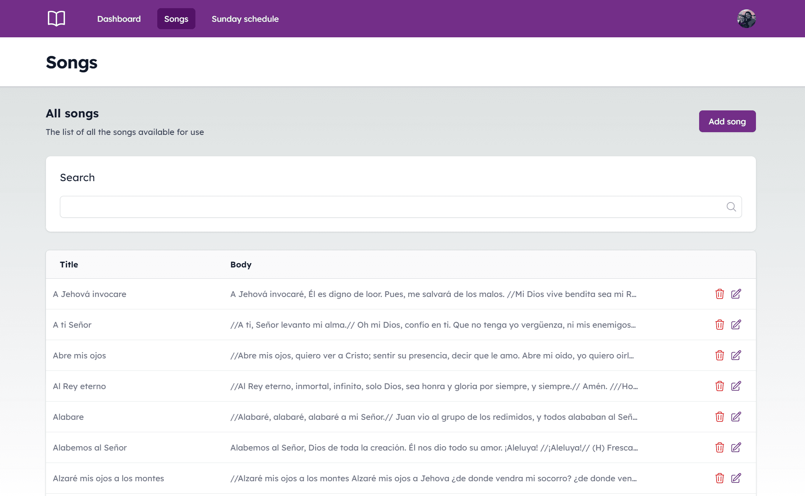The image size is (805, 496).
Task: Edit the song "Alabare"
Action: pyautogui.click(x=736, y=417)
